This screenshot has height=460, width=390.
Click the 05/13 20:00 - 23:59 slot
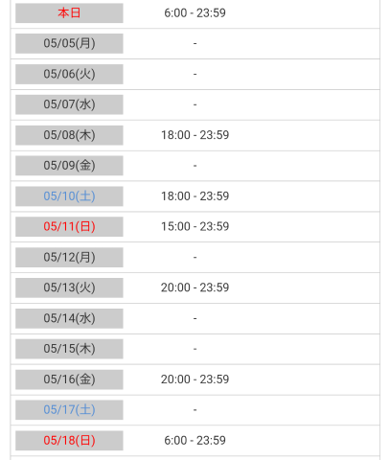click(x=195, y=287)
